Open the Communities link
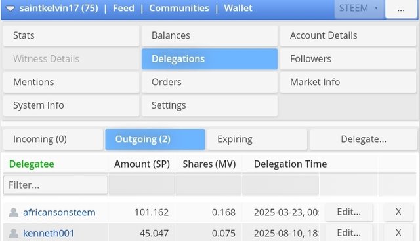420x241 pixels. click(x=179, y=8)
